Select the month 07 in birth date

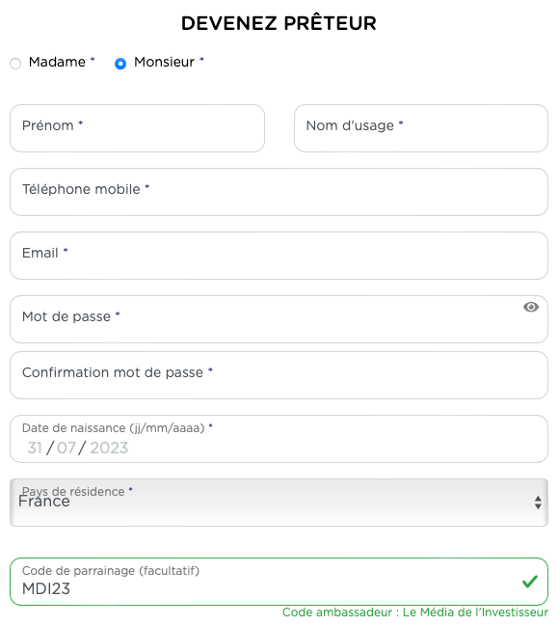(x=67, y=448)
